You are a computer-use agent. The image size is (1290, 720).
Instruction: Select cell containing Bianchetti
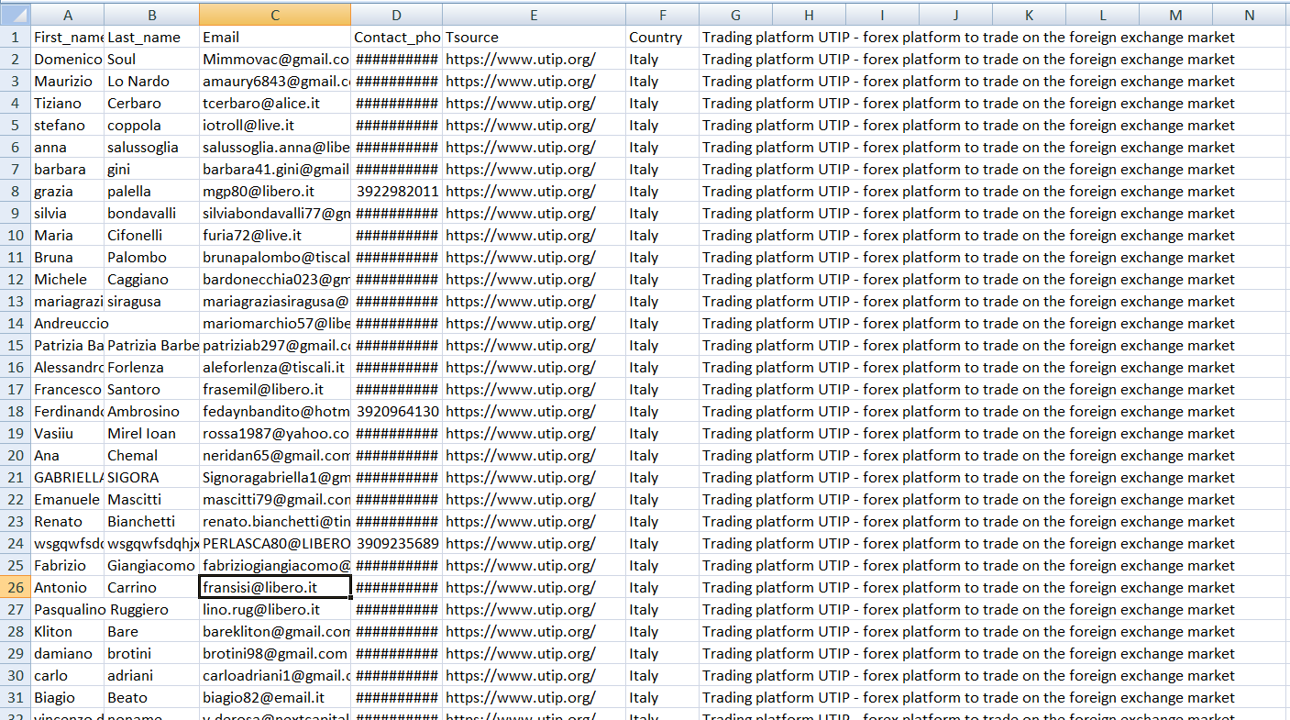[x=152, y=521]
